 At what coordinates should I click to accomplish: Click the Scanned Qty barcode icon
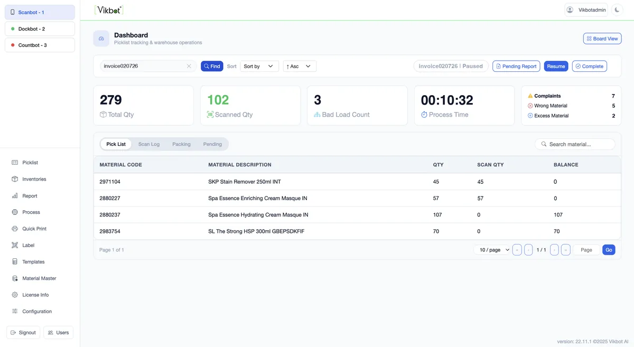[210, 115]
